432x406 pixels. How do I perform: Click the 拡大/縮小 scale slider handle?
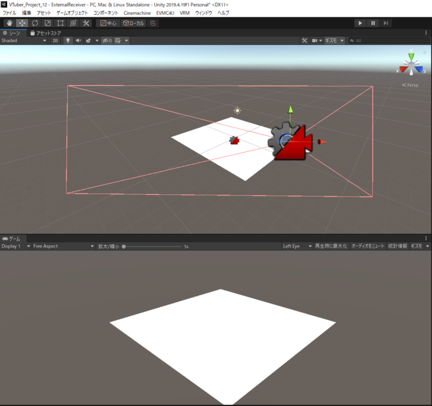[x=124, y=246]
